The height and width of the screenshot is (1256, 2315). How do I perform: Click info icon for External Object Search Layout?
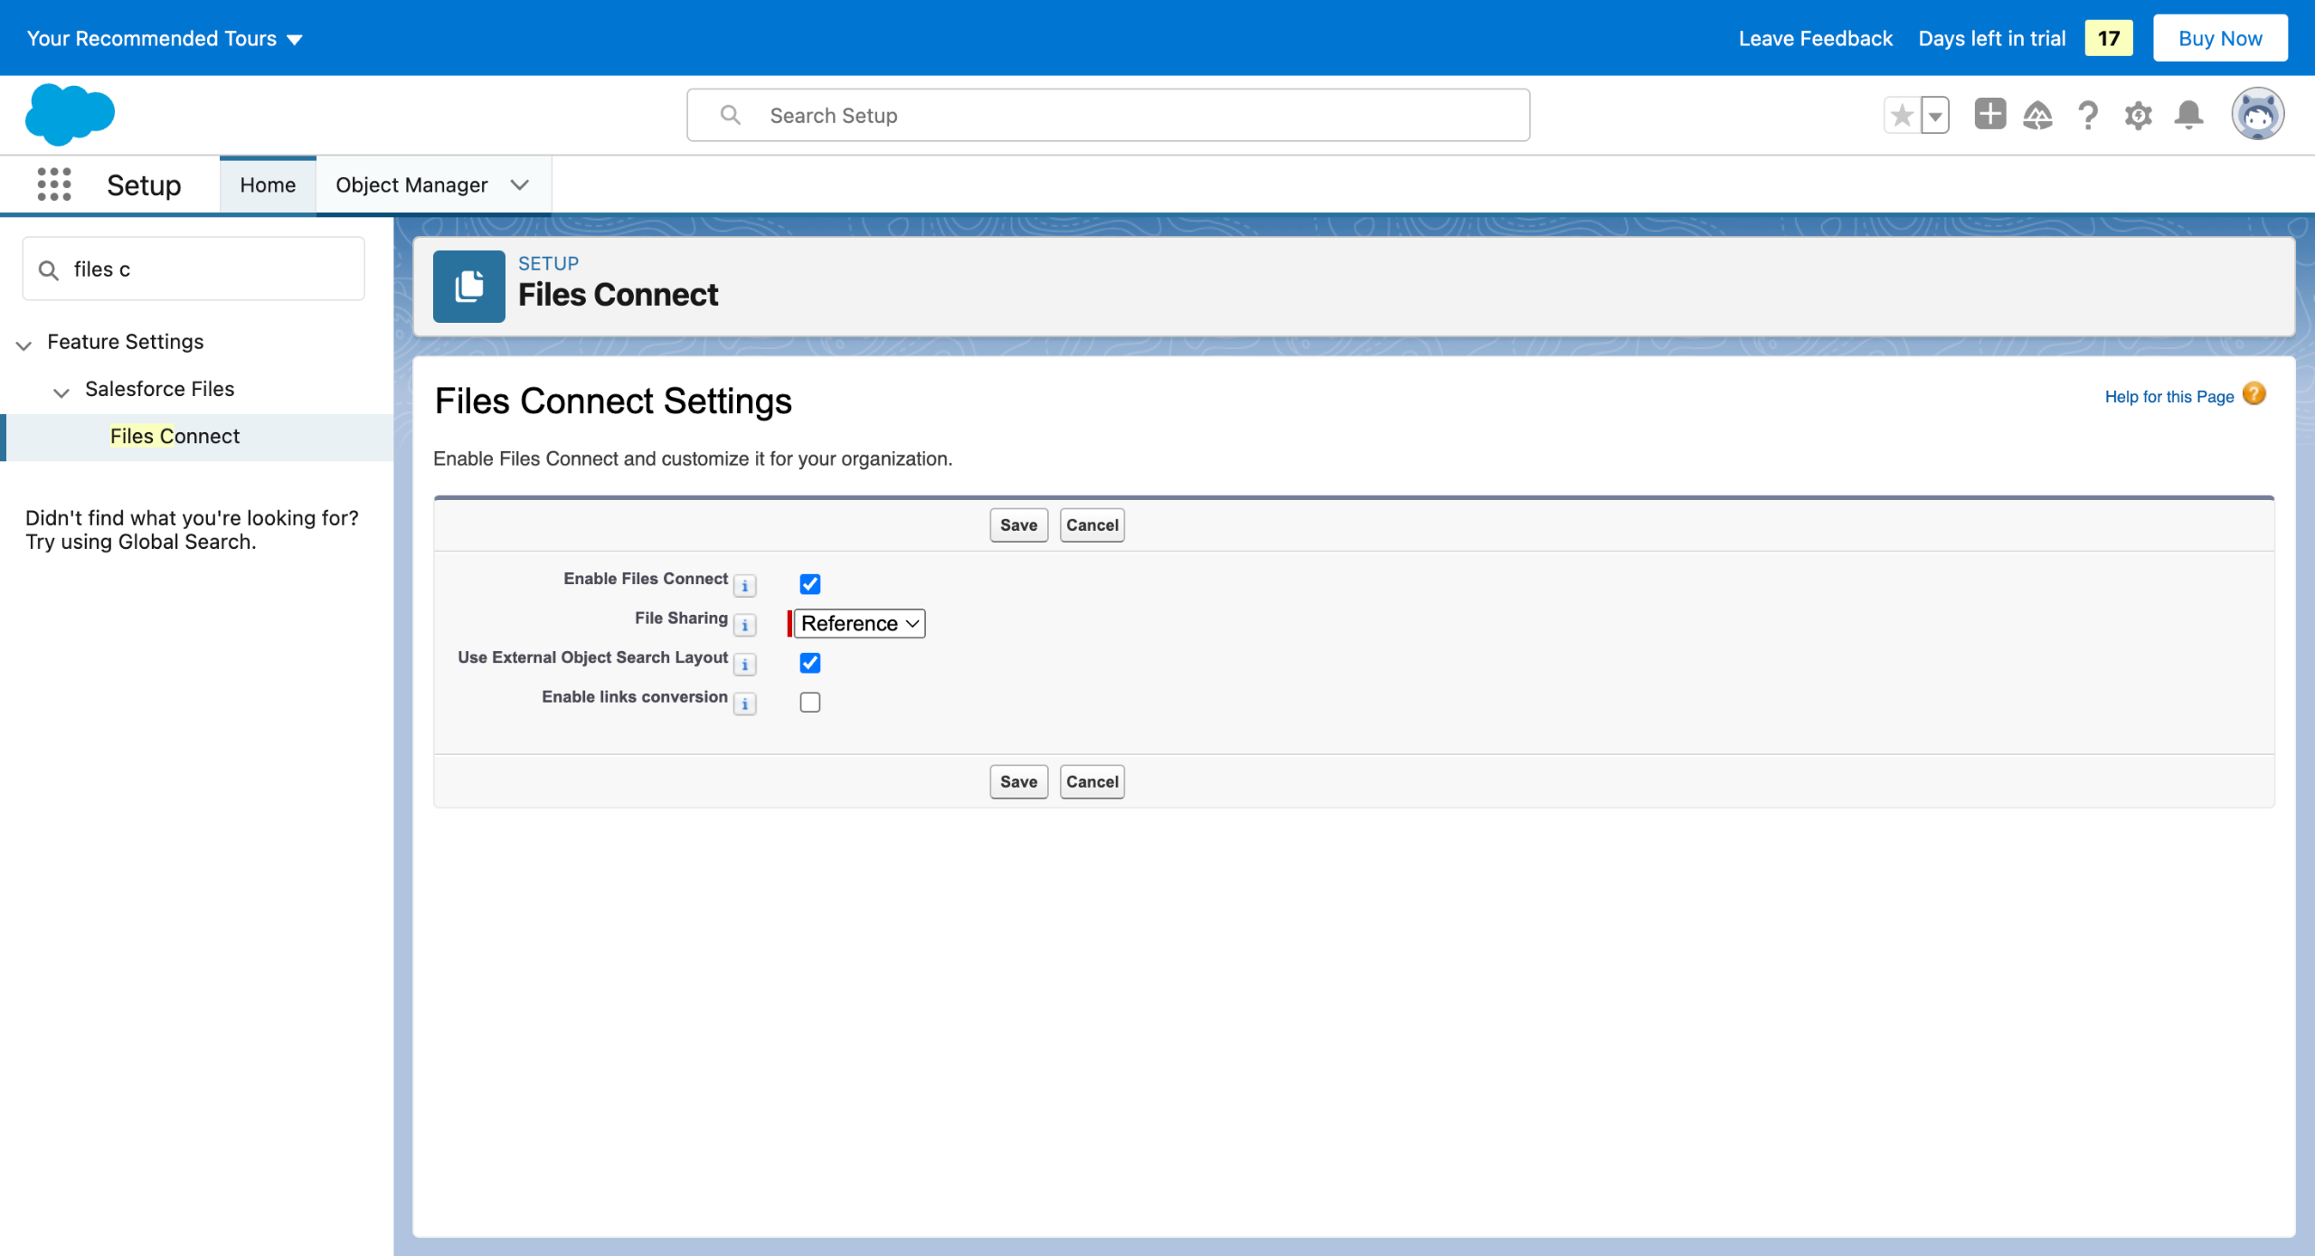pos(744,665)
